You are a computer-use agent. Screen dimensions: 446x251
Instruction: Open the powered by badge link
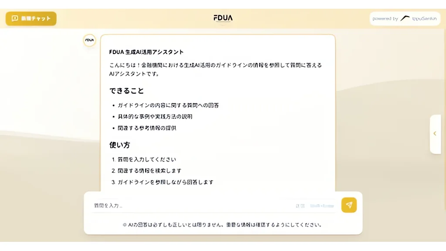click(x=405, y=19)
